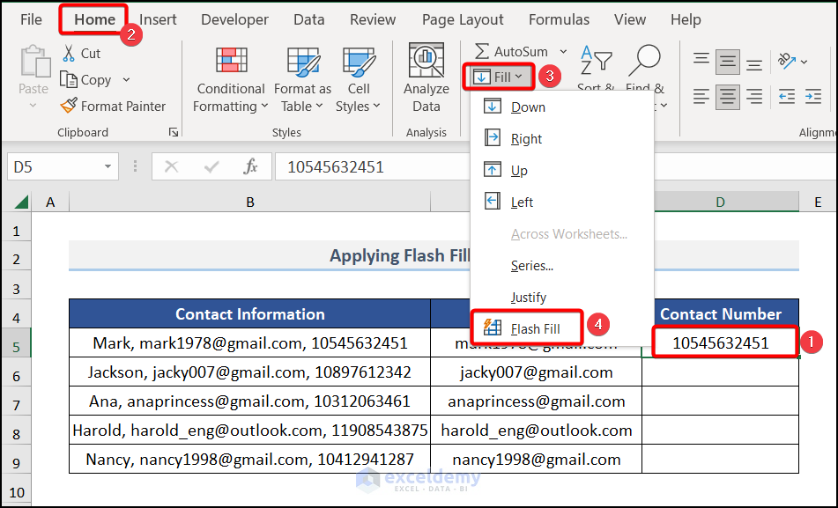
Task: Click the Paste clipboard icon
Action: [x=34, y=62]
